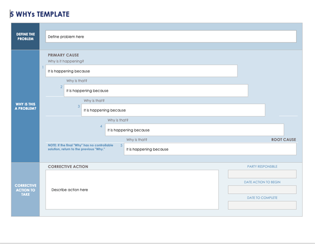Click the 'Why is that?' label above box 4
Image resolution: width=315 pixels, height=244 pixels.
tap(118, 120)
